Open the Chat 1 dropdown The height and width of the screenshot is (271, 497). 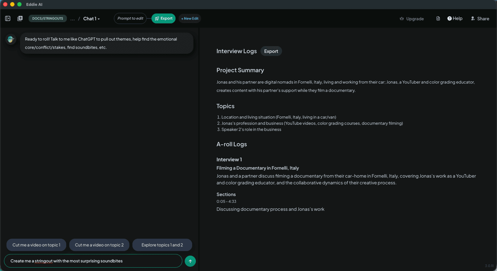pyautogui.click(x=91, y=19)
